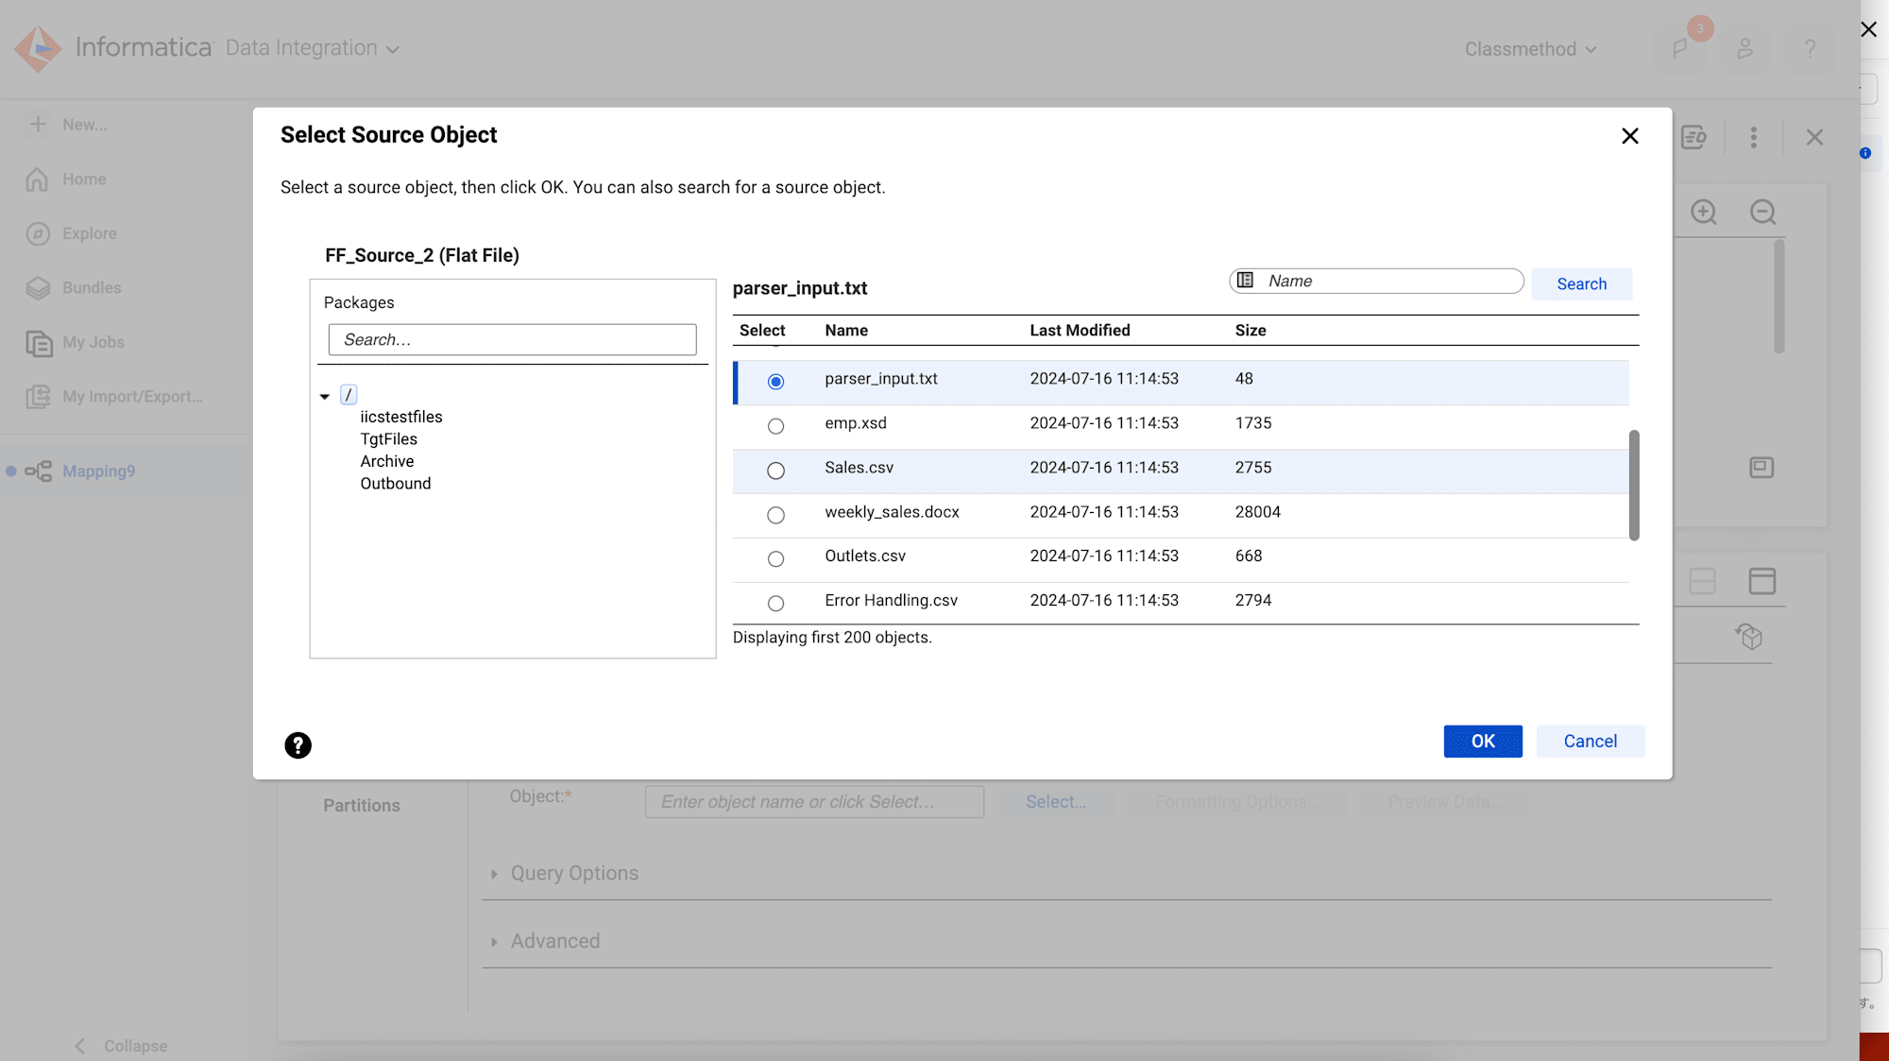Click the canvas vertical scrollbar
Screen dimensions: 1889x1061
coord(1778,297)
